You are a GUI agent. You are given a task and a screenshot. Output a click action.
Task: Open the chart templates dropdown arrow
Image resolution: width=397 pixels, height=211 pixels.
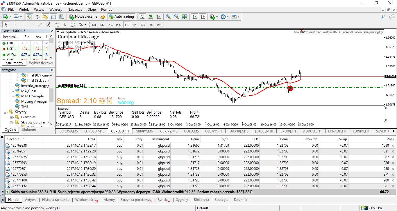click(x=239, y=17)
